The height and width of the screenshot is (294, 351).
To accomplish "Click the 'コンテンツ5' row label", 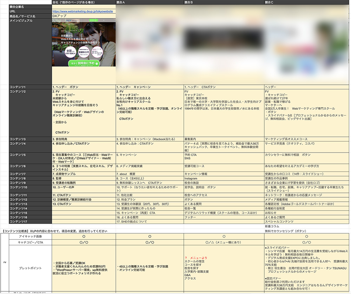I will coord(31,158).
